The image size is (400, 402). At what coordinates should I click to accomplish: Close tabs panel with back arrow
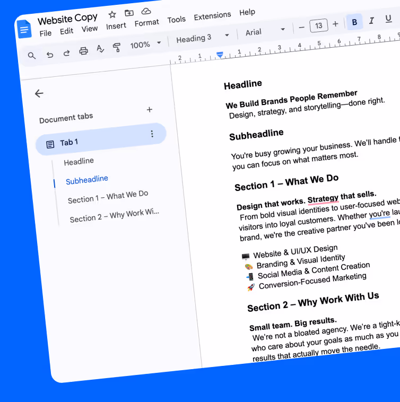(x=39, y=93)
